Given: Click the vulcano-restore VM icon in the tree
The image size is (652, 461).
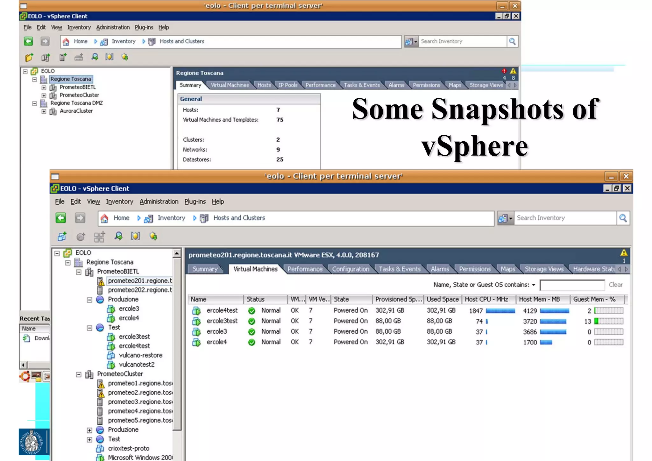Looking at the screenshot, I should (x=111, y=355).
